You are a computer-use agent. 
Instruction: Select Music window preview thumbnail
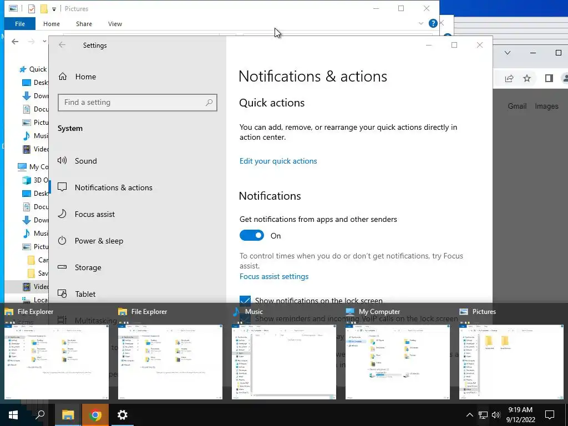[x=283, y=362]
